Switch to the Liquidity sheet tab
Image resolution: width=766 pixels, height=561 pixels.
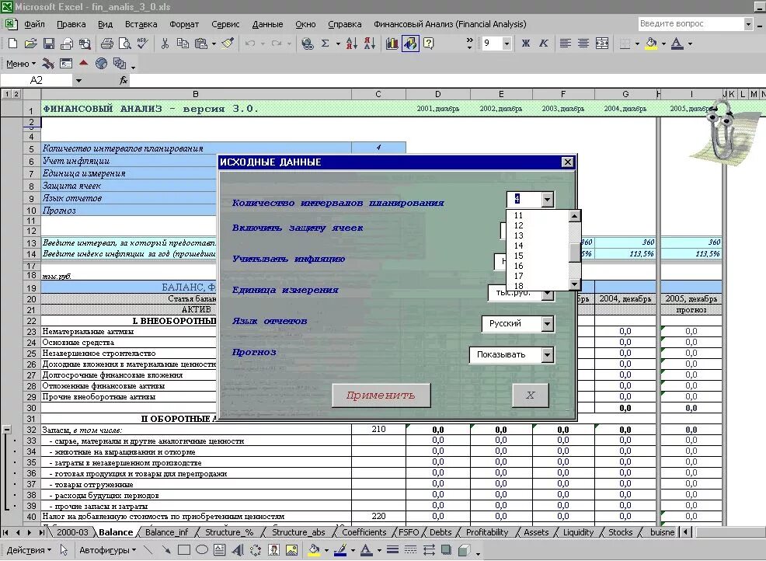[578, 532]
